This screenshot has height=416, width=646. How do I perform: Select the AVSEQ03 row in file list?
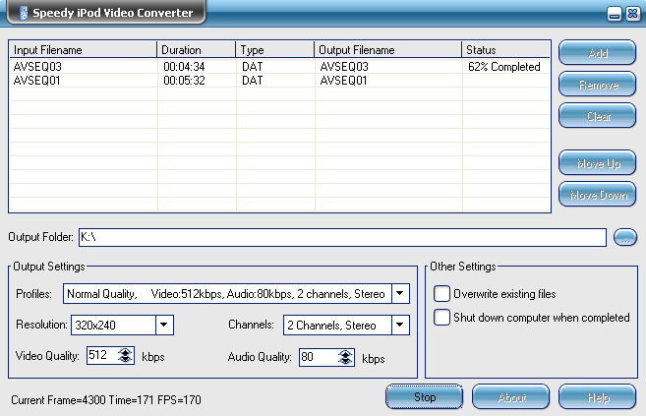tap(84, 67)
